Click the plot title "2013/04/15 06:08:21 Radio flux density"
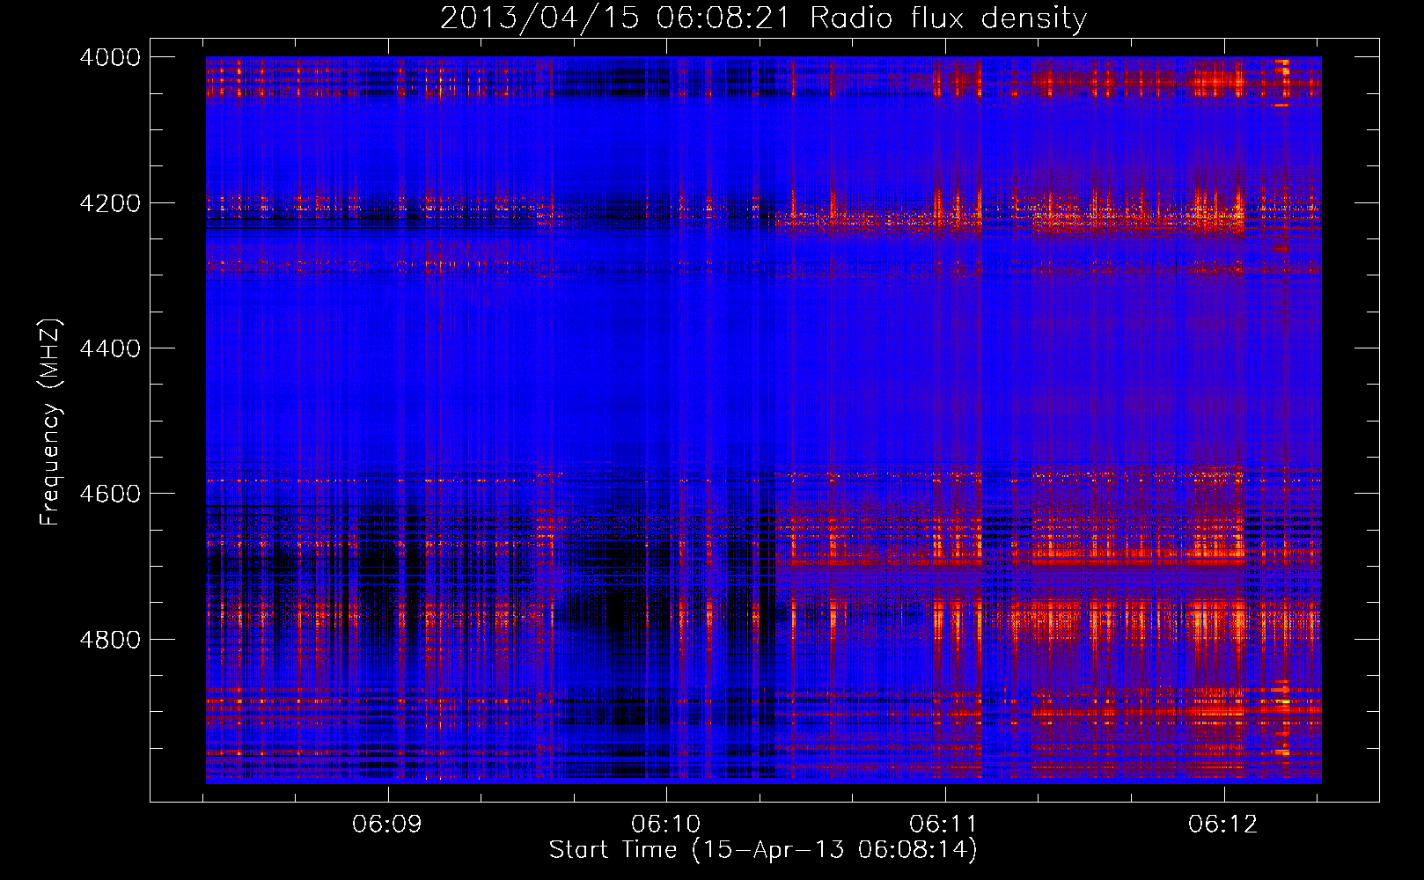Screen dimensions: 1424x880 click(x=763, y=18)
